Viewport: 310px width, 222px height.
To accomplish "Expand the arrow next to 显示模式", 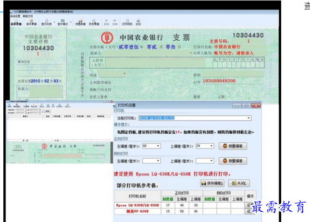I will 71,22.
